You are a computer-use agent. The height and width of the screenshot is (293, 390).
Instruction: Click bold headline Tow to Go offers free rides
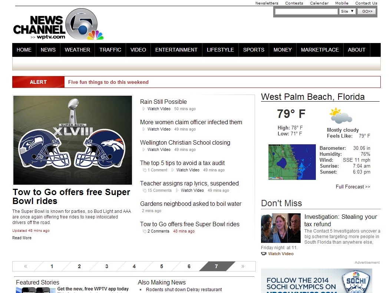pyautogui.click(x=72, y=197)
